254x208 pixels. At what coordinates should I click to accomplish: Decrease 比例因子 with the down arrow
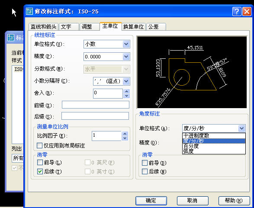(125, 138)
